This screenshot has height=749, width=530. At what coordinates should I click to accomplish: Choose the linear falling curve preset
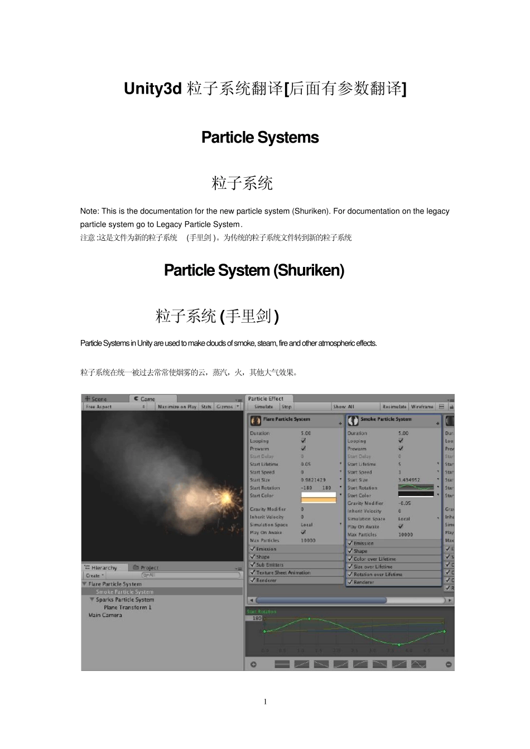click(321, 664)
